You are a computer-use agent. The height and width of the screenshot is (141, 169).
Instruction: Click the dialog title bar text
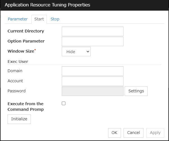(x=47, y=5)
